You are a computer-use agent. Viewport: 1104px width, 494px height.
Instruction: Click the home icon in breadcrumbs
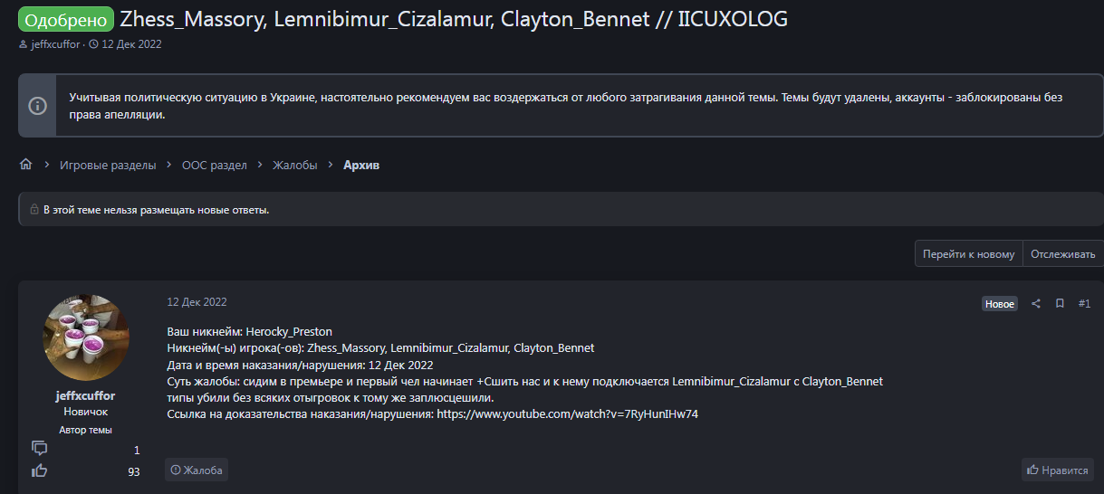(25, 165)
